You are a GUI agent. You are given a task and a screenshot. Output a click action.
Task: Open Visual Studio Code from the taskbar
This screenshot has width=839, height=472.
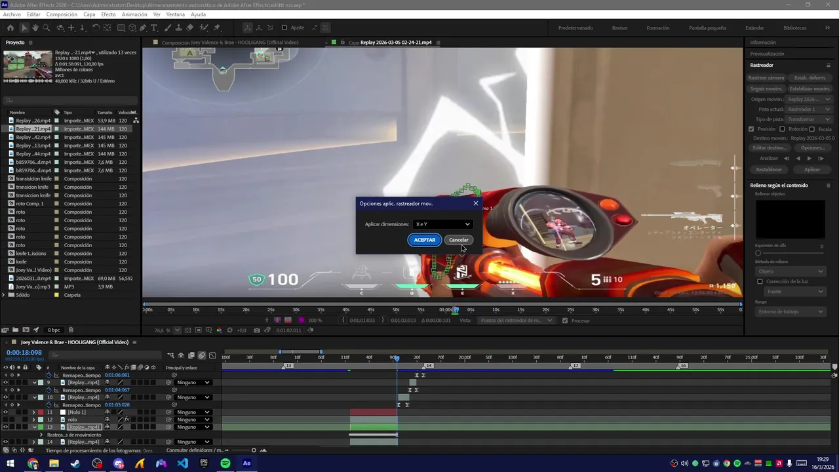[x=182, y=463]
